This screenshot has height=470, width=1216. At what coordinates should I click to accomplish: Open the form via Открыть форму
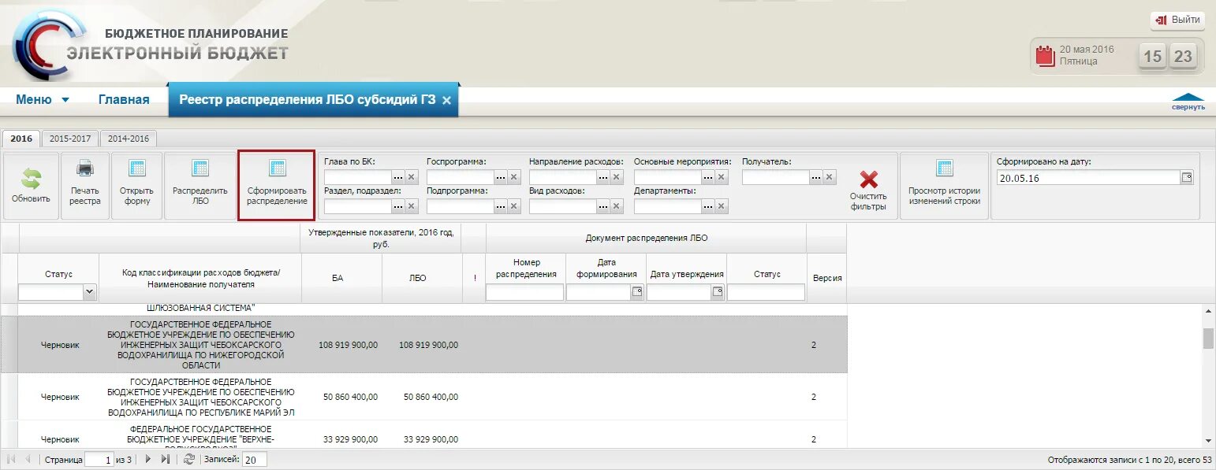[x=136, y=186]
